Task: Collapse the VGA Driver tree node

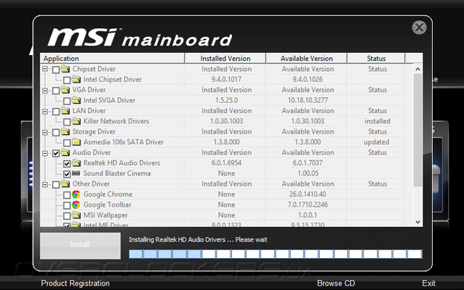Action: click(45, 90)
